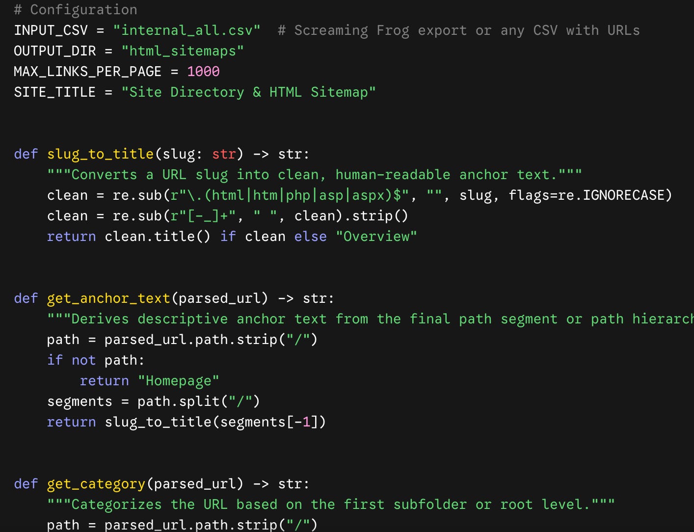Click the slug_to_title docstring line
Image resolution: width=694 pixels, height=532 pixels.
tap(315, 175)
